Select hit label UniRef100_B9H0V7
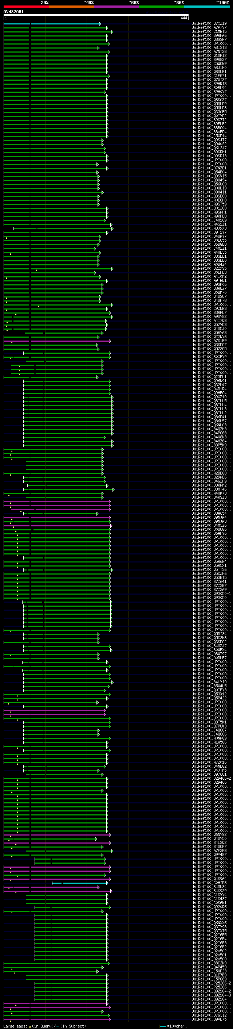 [x=209, y=92]
